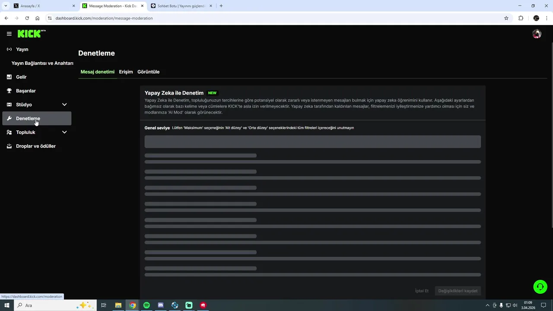Click the Gelir chart icon in the sidebar
This screenshot has width=553, height=311.
(x=9, y=77)
